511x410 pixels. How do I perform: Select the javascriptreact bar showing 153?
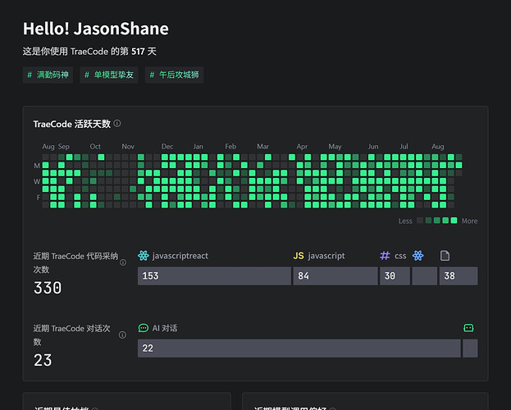coord(214,276)
